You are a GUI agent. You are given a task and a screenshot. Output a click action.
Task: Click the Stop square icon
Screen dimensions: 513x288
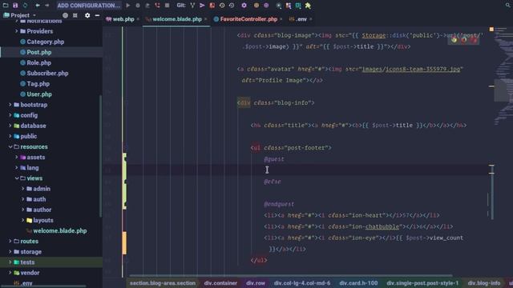coord(168,6)
